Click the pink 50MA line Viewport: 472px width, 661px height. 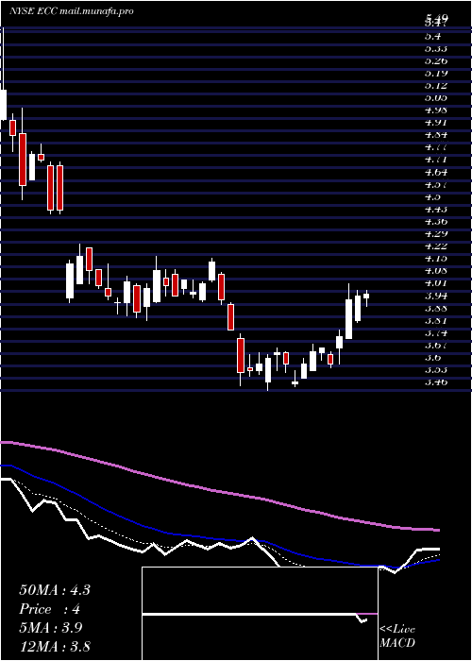point(219,492)
